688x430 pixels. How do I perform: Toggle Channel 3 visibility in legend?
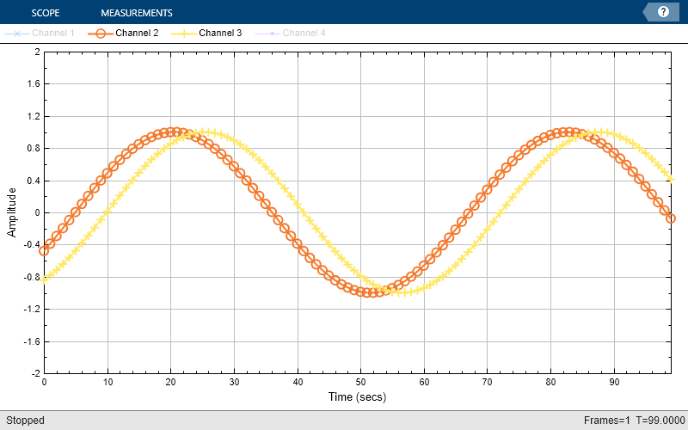pos(220,33)
